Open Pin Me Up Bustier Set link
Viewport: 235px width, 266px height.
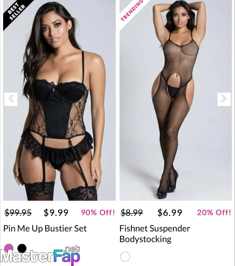pos(45,228)
